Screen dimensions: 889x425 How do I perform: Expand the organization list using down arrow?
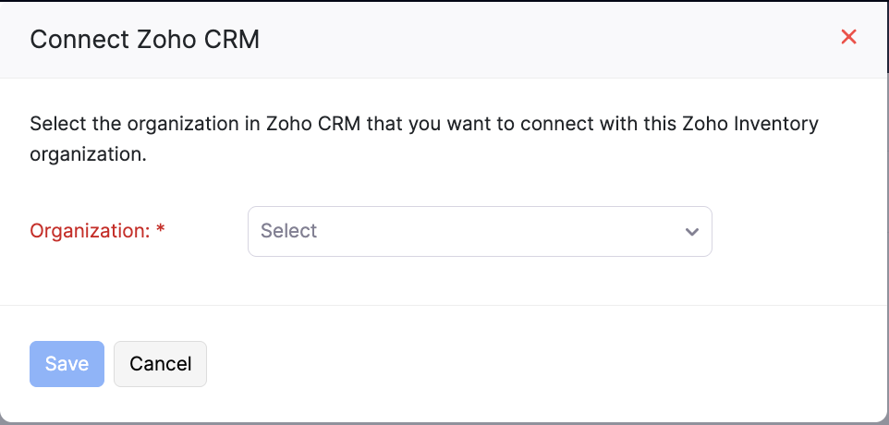point(691,232)
